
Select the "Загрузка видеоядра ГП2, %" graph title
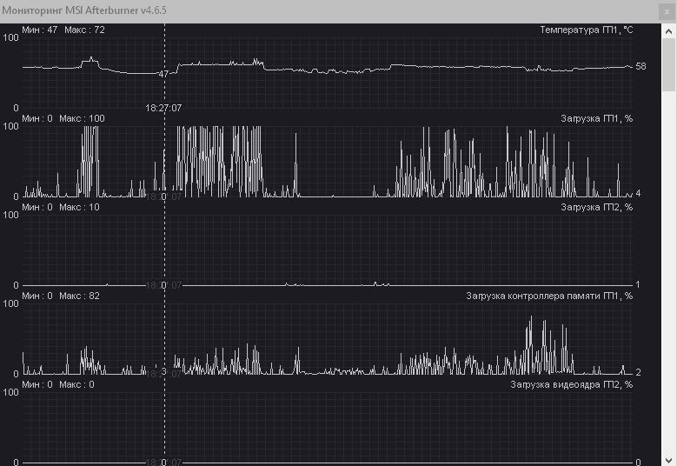coord(571,384)
